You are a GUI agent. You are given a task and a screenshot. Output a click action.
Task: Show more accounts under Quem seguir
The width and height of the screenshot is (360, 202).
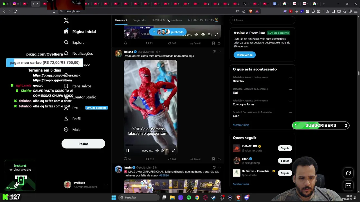point(241,184)
